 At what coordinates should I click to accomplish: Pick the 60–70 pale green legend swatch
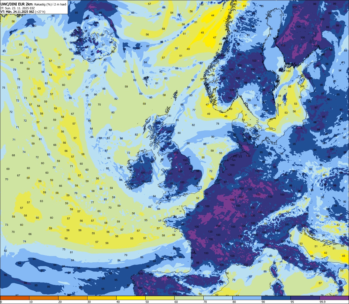click(189, 298)
